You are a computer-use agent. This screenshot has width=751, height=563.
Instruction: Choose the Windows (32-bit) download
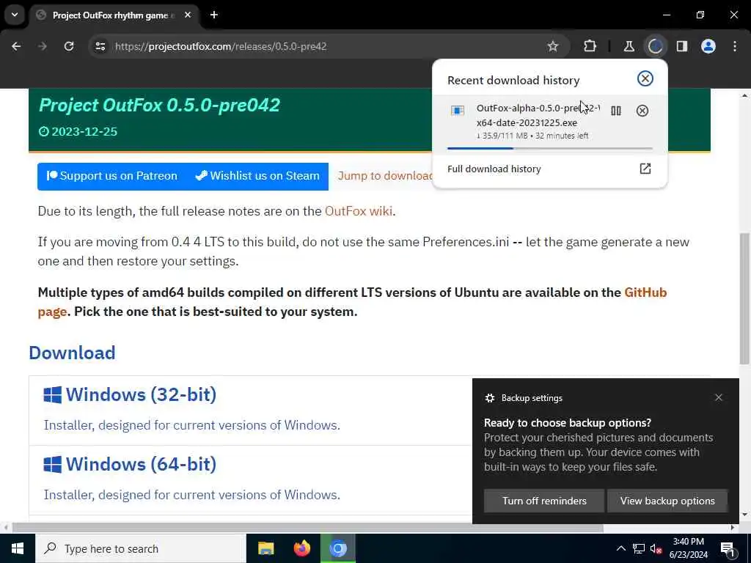point(141,395)
